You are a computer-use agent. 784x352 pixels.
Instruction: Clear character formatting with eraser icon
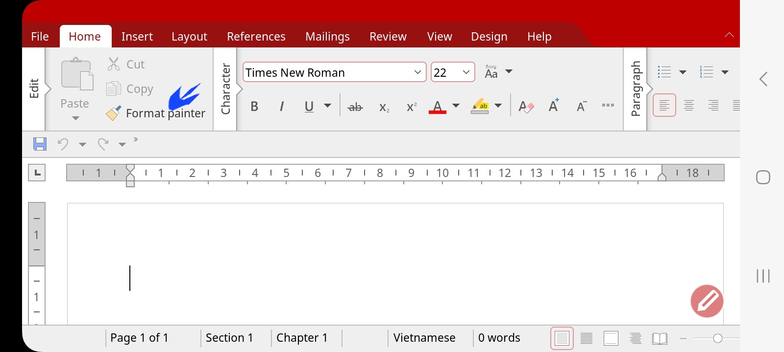coord(526,107)
